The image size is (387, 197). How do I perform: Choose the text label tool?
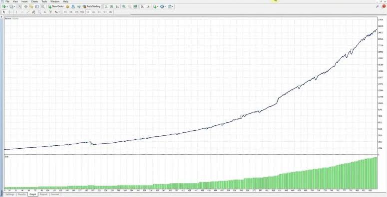click(x=44, y=12)
